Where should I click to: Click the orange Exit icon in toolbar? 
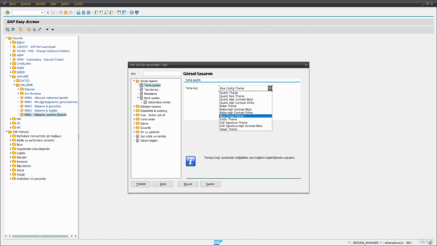(66, 12)
